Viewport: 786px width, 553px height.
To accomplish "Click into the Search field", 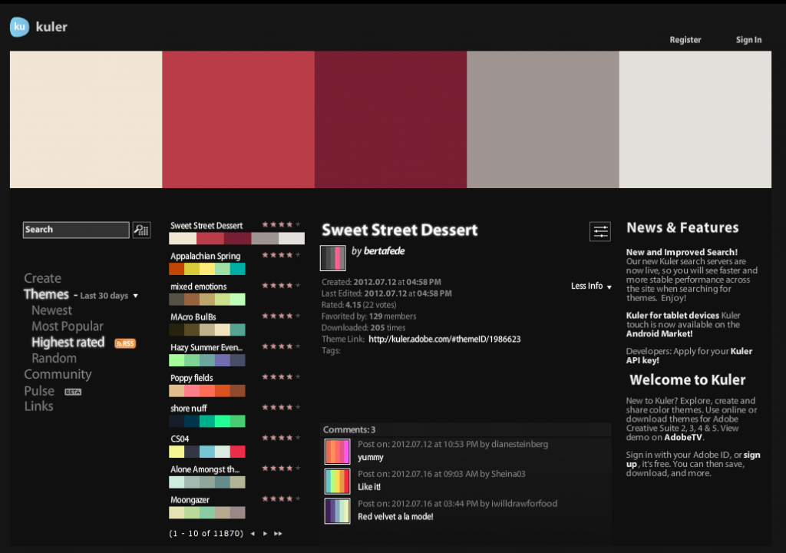I will [76, 230].
